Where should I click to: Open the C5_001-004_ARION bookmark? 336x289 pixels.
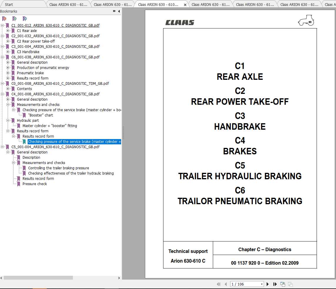click(55, 147)
